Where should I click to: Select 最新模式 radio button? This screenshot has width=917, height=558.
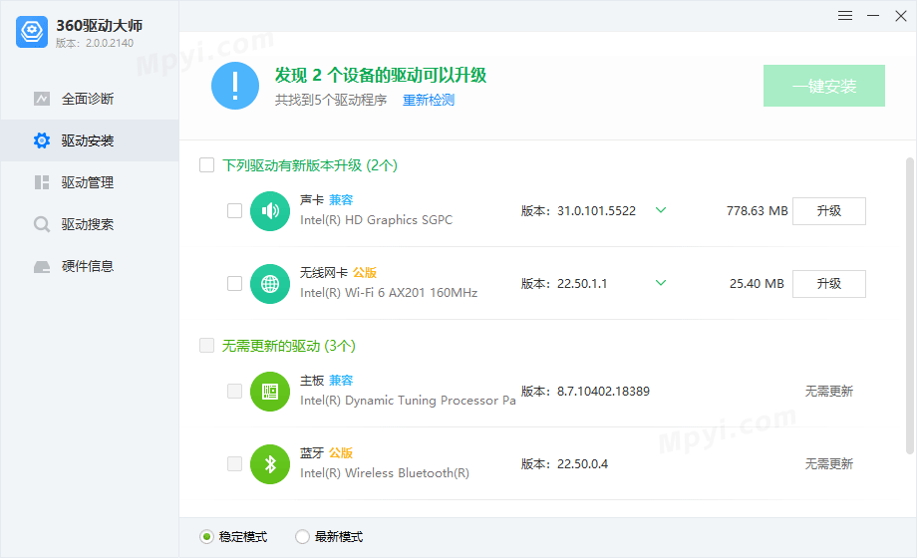[302, 537]
